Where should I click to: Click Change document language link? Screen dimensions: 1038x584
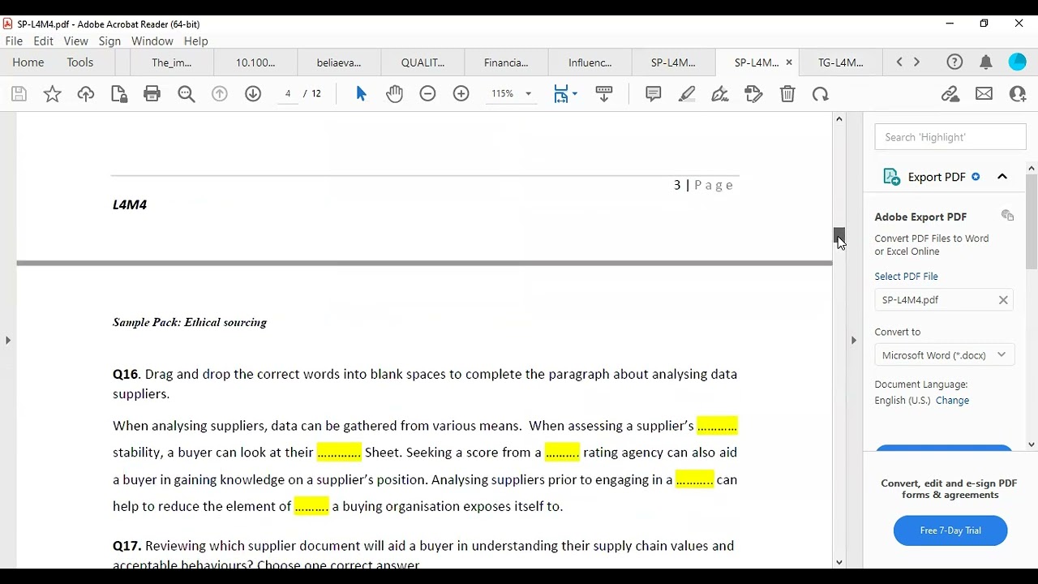(952, 401)
